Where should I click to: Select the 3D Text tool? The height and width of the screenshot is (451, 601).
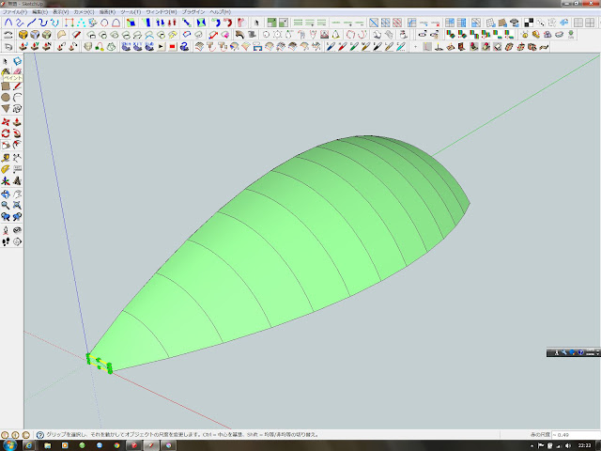(x=17, y=180)
